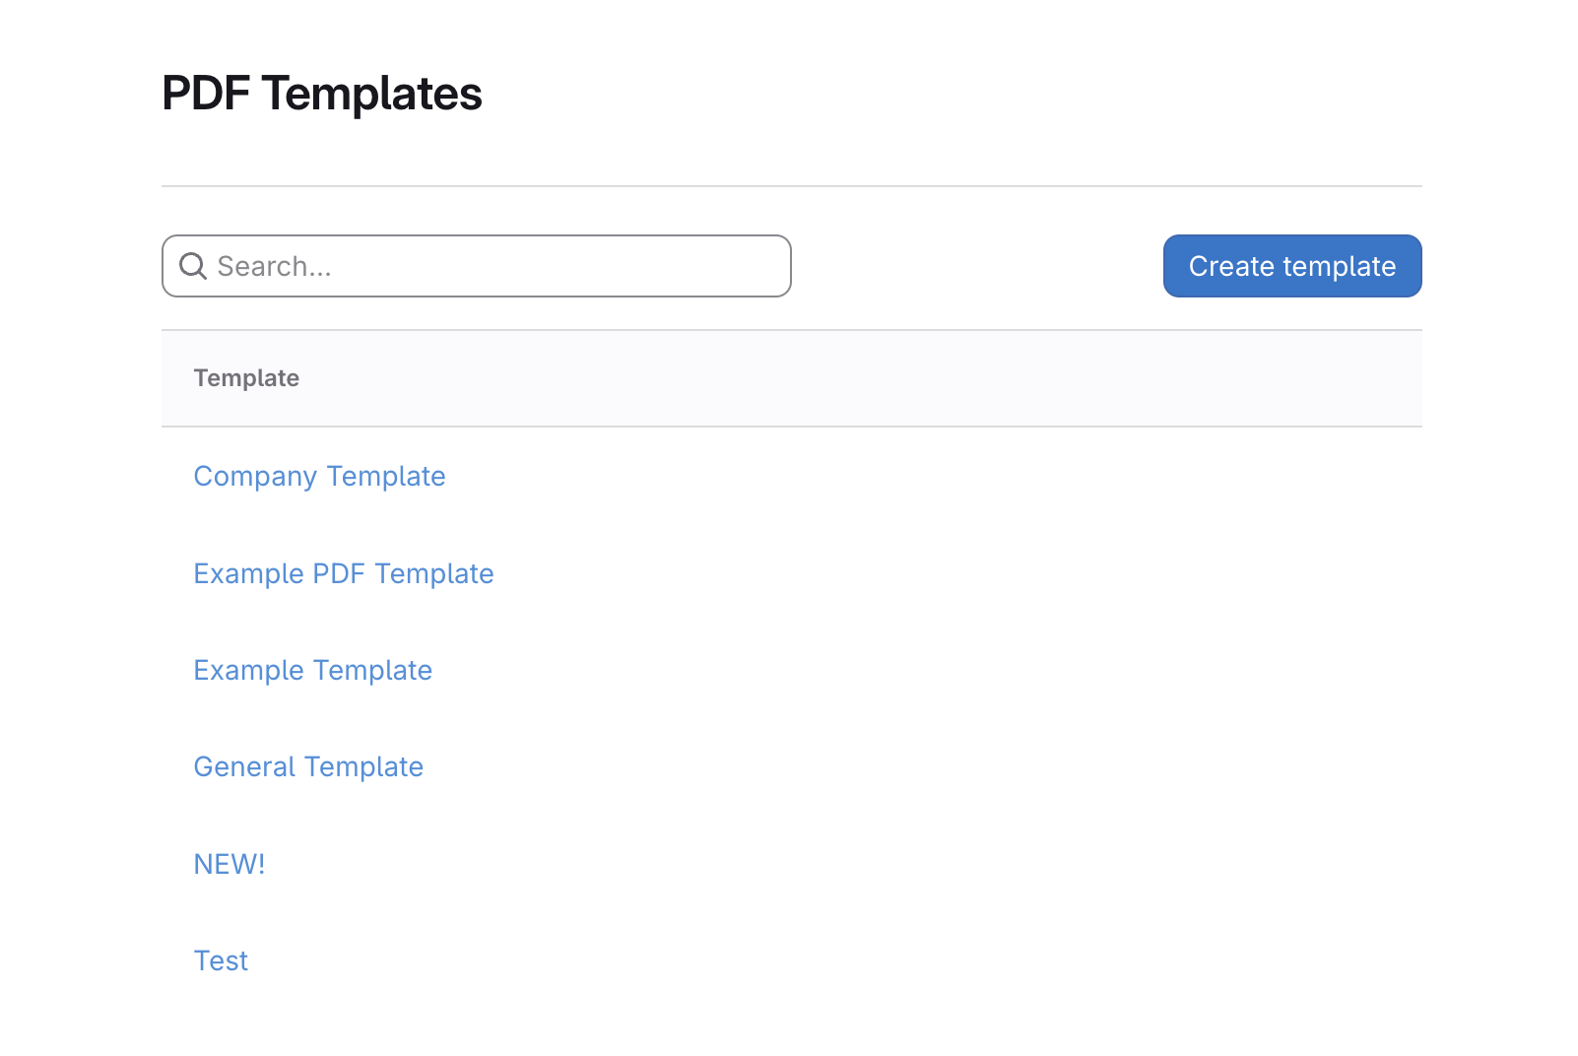The image size is (1578, 1056).
Task: Open the General Template entry
Action: tap(308, 767)
